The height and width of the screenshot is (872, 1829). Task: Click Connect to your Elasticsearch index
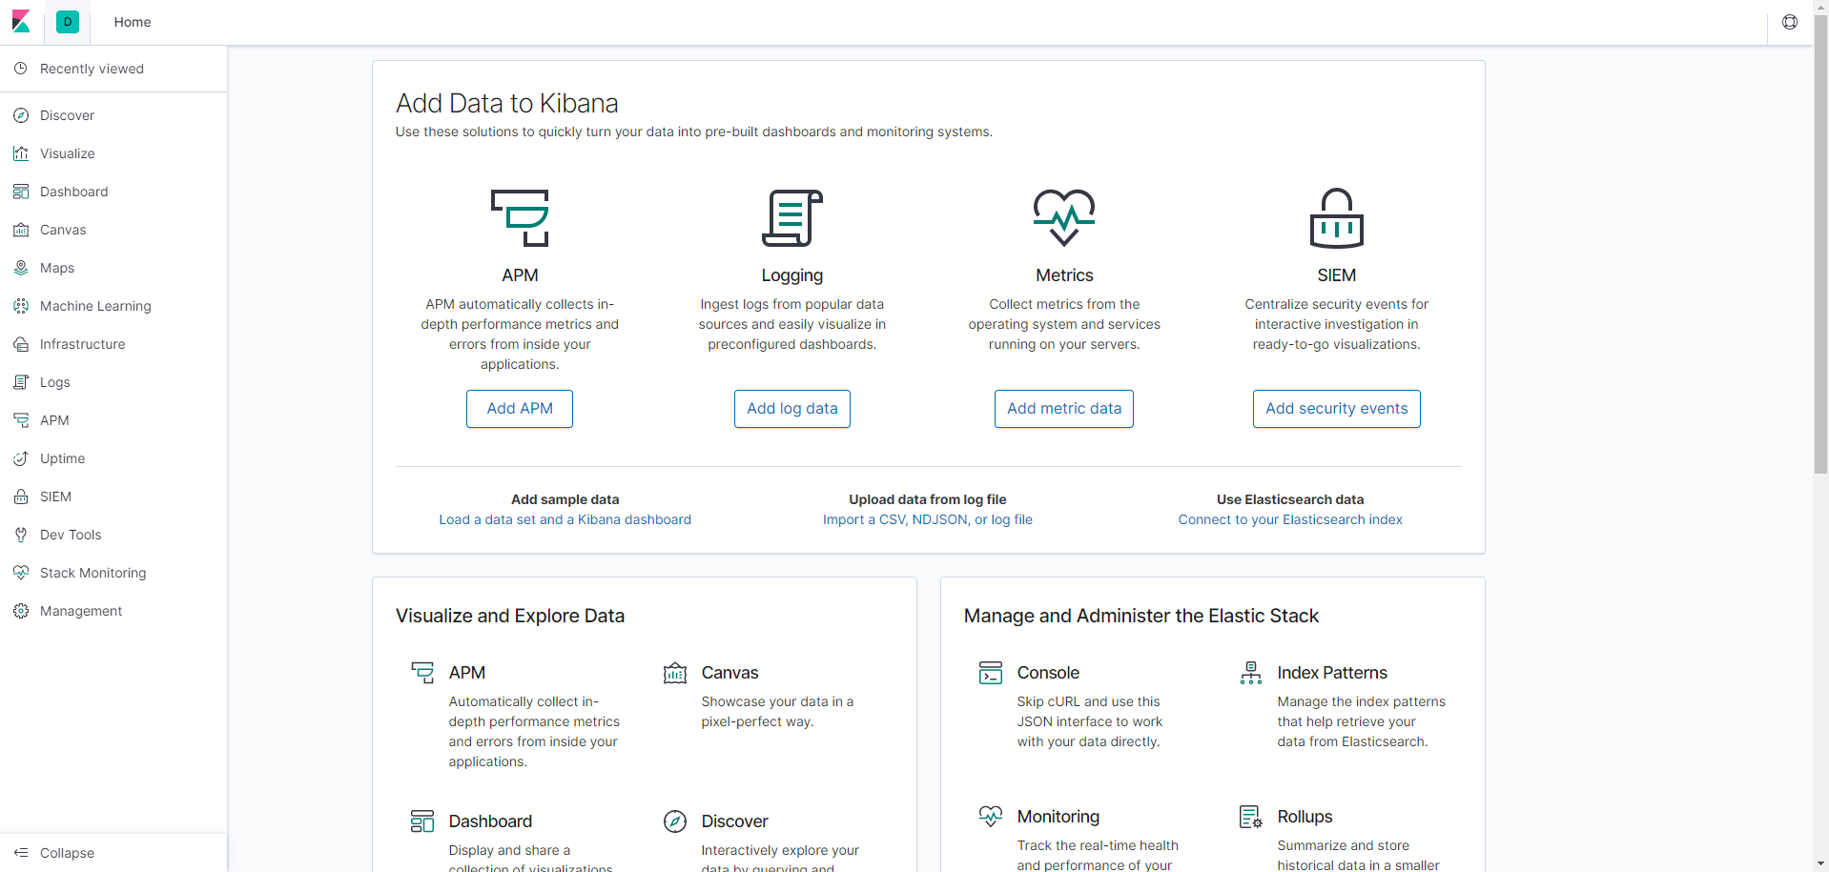tap(1290, 519)
